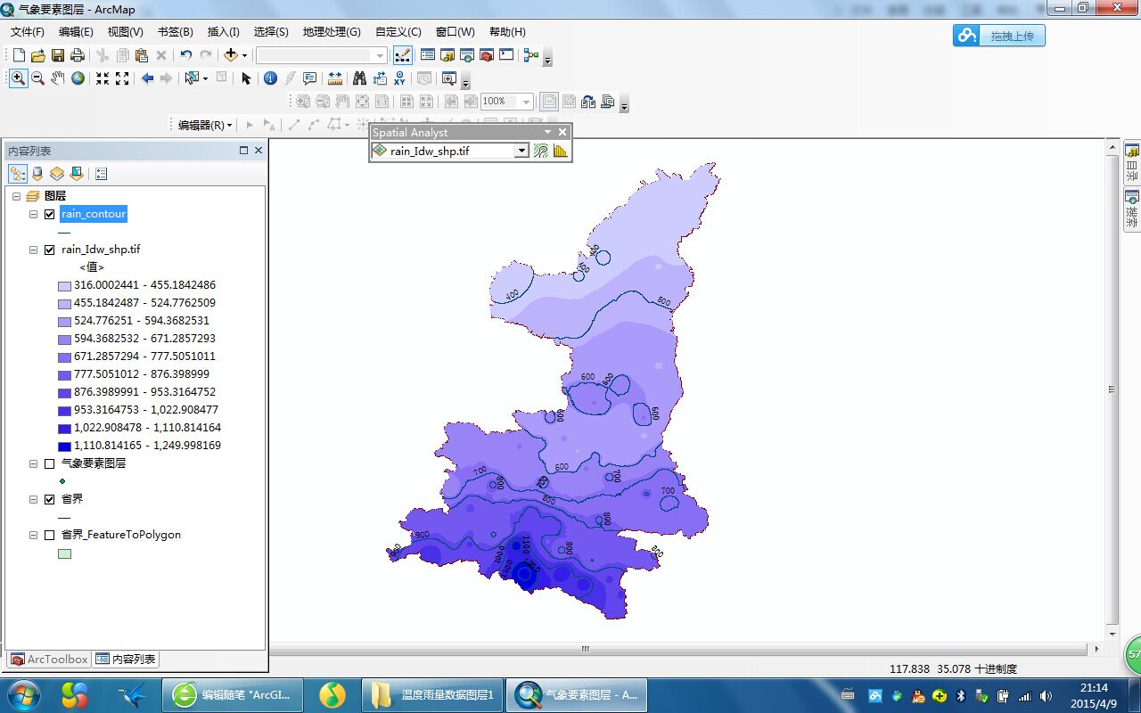Print the current map
Screen dimensions: 1141x713
coord(77,55)
